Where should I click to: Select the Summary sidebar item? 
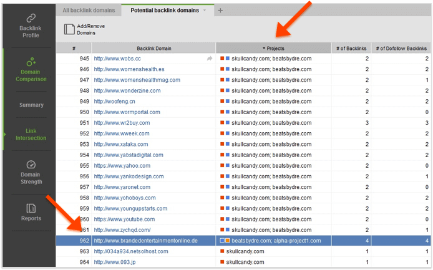[31, 105]
